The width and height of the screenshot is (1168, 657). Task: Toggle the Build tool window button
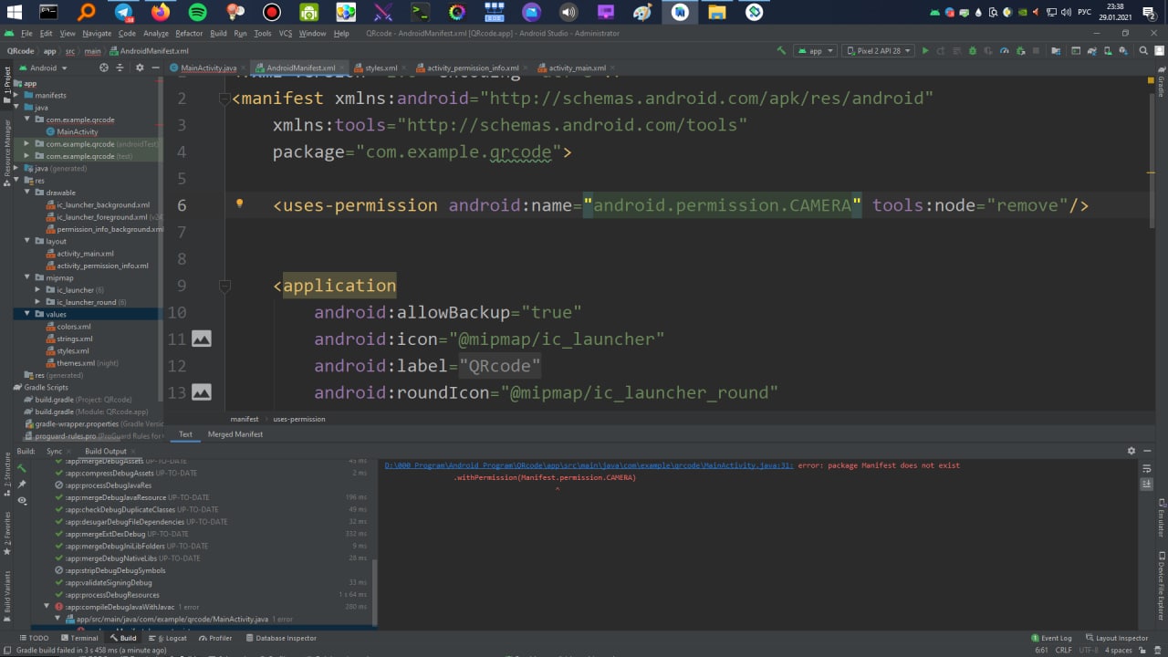click(x=122, y=638)
